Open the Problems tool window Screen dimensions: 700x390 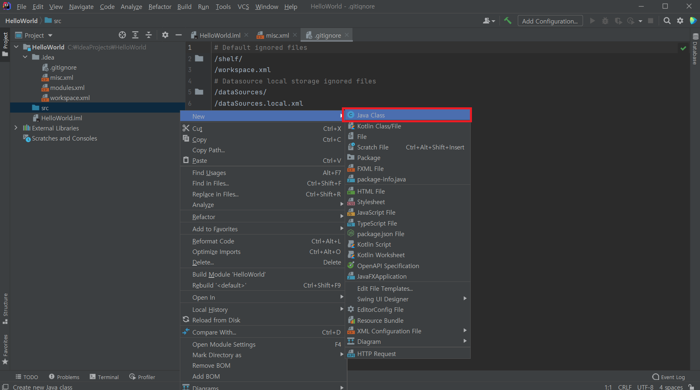point(64,377)
